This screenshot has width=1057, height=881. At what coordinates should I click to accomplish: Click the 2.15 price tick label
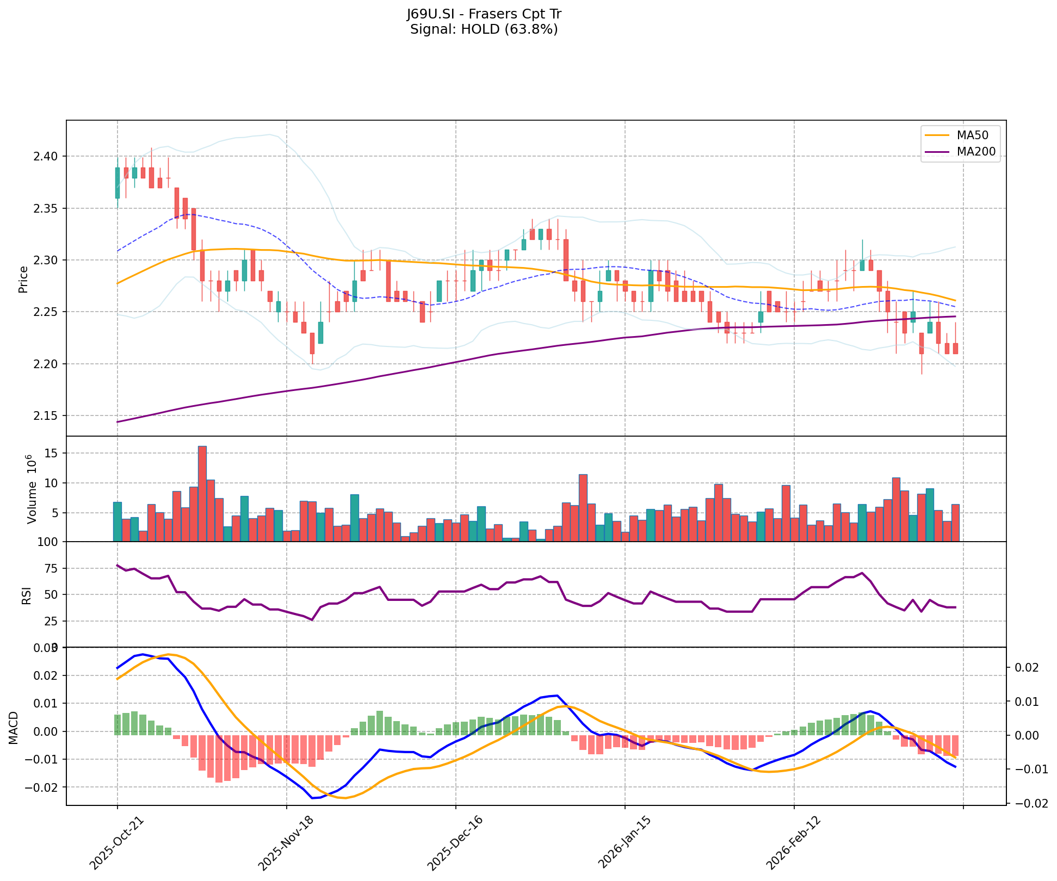point(46,416)
